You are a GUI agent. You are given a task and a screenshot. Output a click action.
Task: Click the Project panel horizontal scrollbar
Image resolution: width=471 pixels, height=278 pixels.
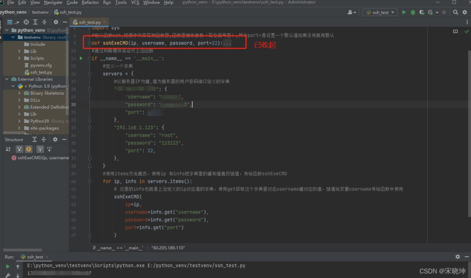(23, 250)
